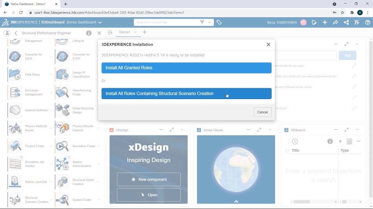
Task: Click the user profile avatar icon
Action: pos(303,22)
